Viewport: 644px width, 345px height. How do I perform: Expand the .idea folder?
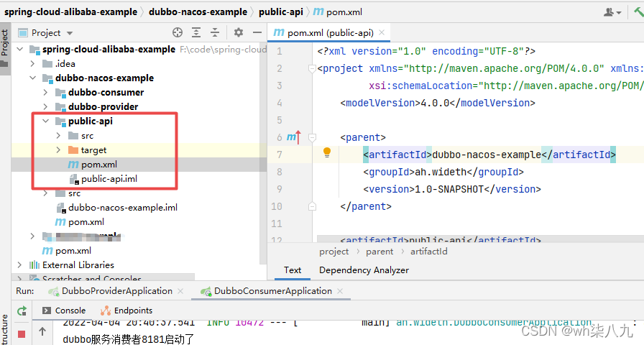pos(32,64)
